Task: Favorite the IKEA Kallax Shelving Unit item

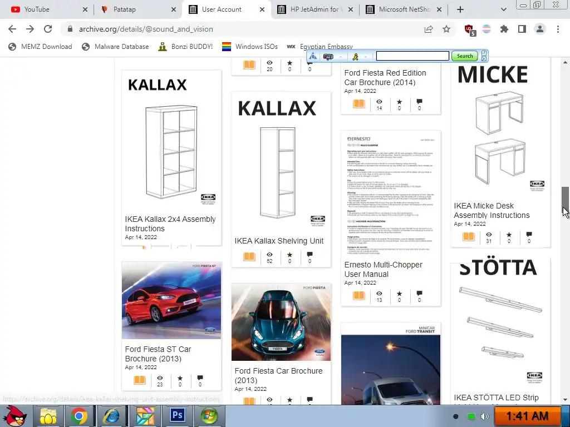Action: pyautogui.click(x=289, y=255)
